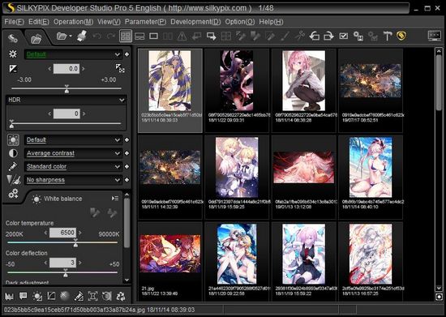
Task: Click the gear with save icon in toolbar
Action: pyautogui.click(x=358, y=36)
